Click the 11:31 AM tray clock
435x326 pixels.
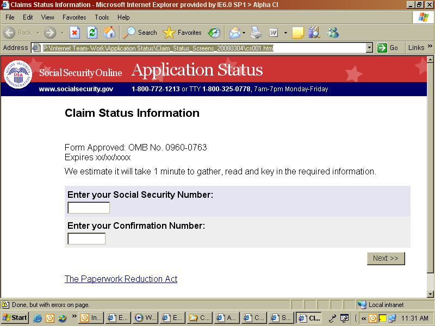(x=415, y=318)
